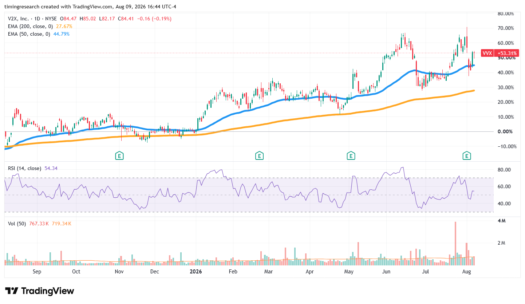Click the Jul label on the time axis
This screenshot has width=525, height=304.
pyautogui.click(x=426, y=272)
